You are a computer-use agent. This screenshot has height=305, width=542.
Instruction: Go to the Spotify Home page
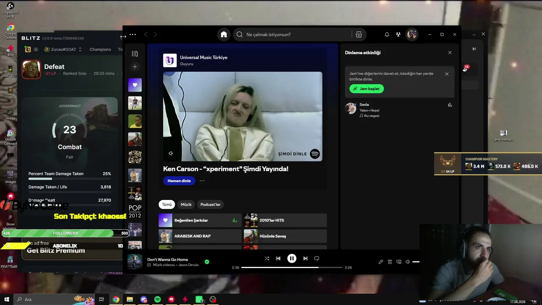point(224,35)
